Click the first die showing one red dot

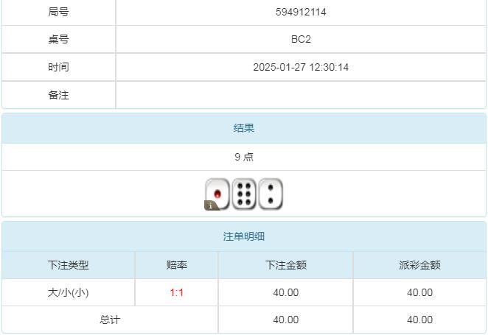tap(217, 194)
